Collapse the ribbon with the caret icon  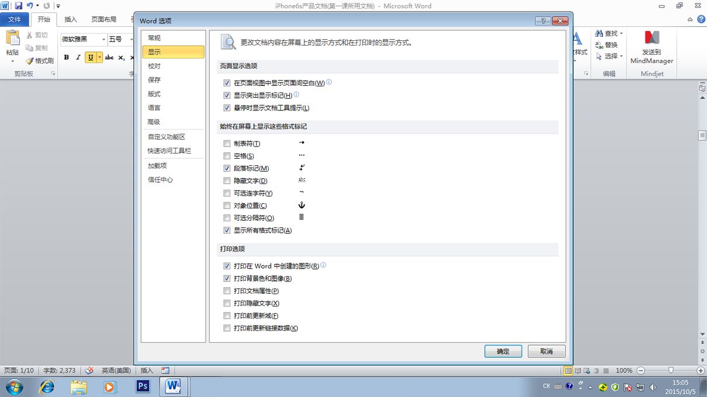click(690, 19)
